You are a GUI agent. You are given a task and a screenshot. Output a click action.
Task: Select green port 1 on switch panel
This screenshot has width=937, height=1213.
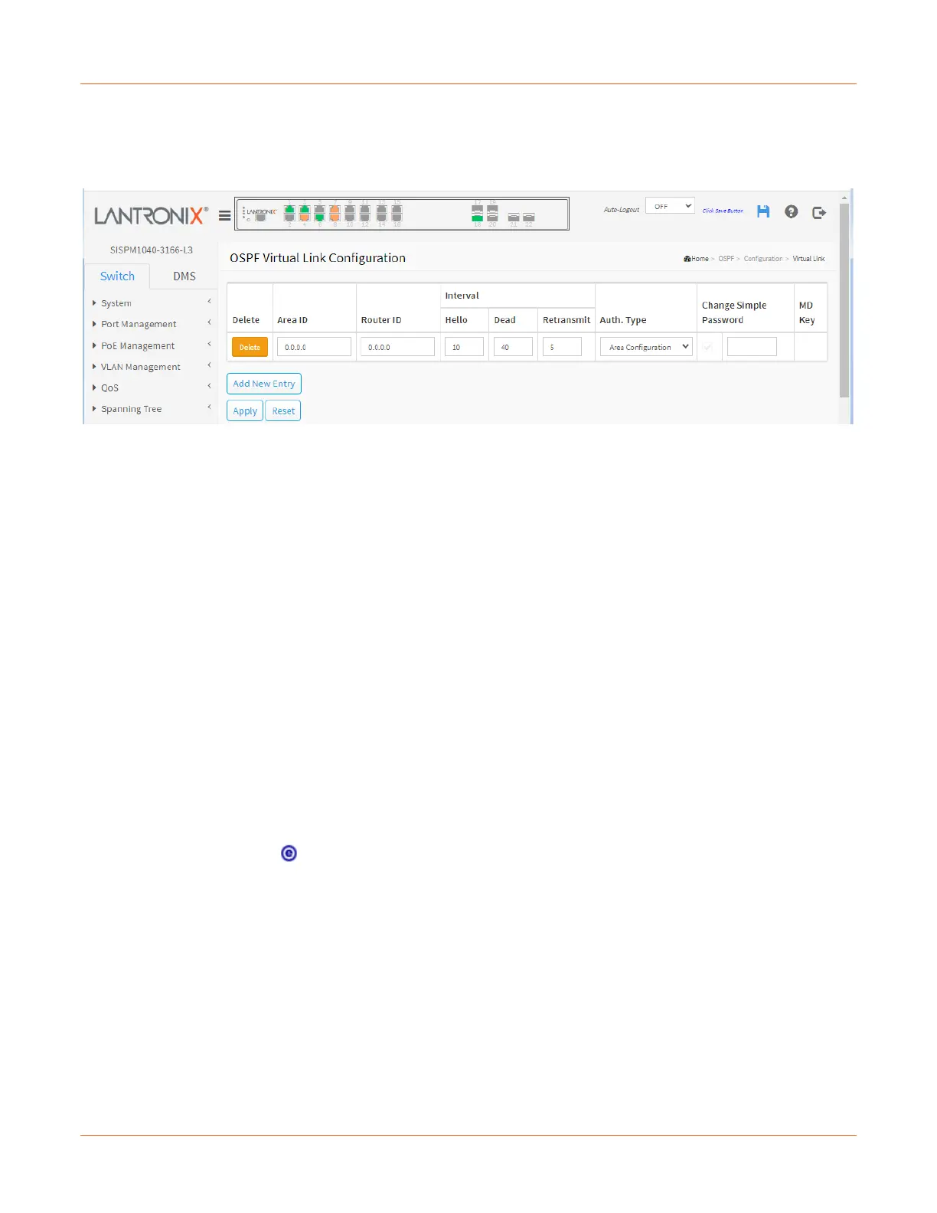(x=289, y=208)
